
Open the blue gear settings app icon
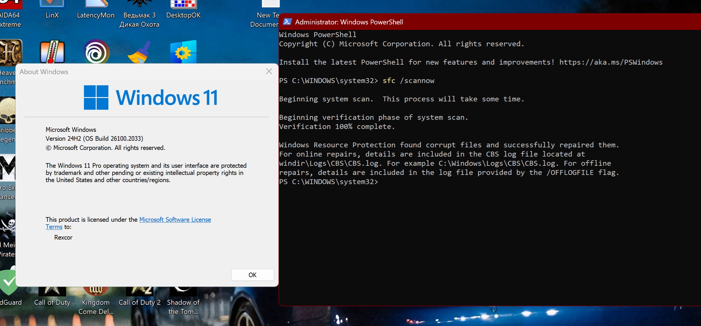click(x=183, y=52)
